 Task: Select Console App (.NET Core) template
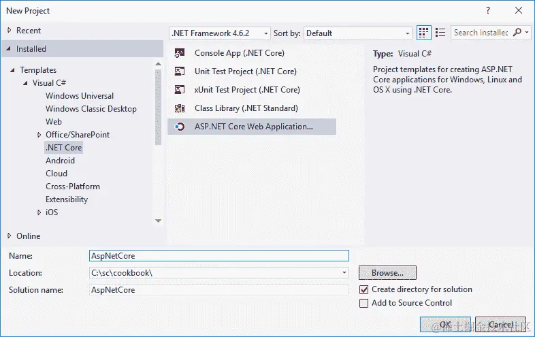252,53
